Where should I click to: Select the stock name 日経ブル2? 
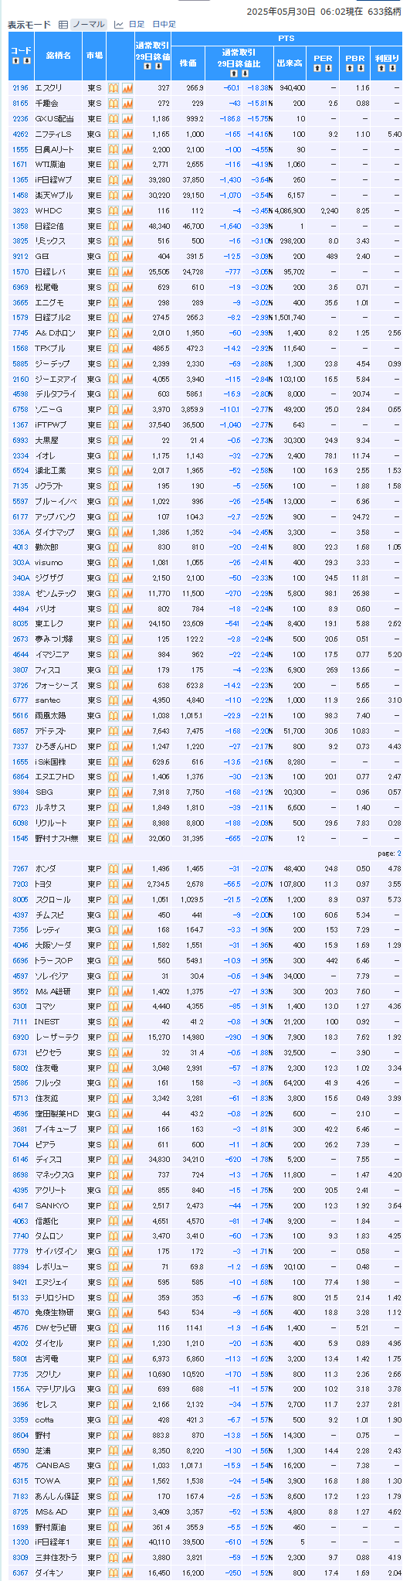pos(53,318)
